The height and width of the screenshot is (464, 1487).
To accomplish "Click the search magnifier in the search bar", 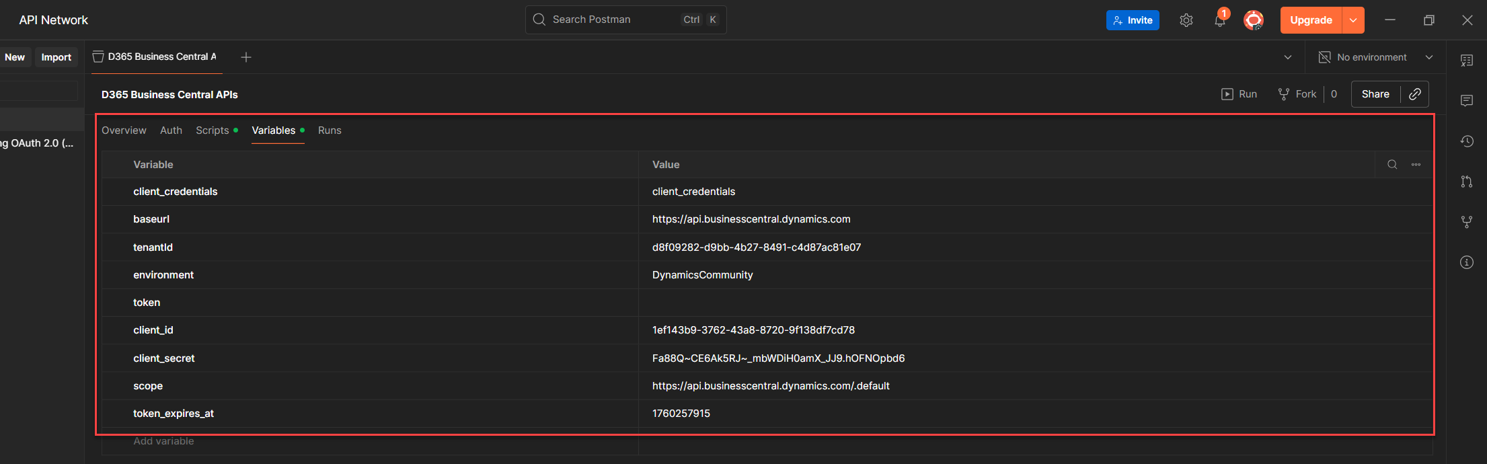I will (539, 20).
